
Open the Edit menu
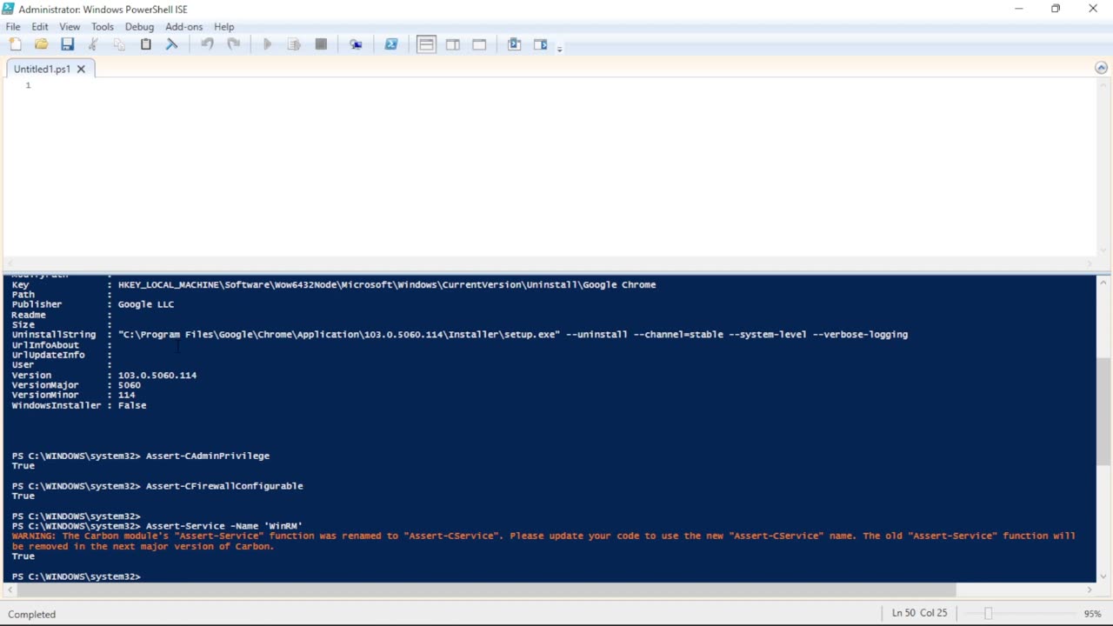pyautogui.click(x=40, y=27)
